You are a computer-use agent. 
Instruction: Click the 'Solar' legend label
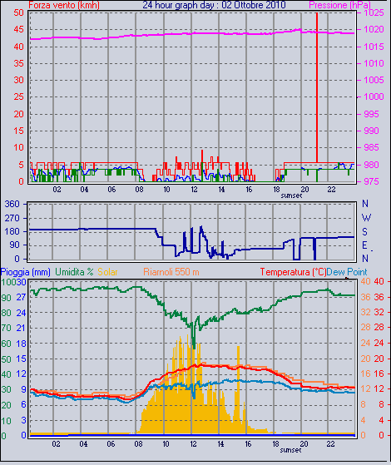tap(107, 272)
